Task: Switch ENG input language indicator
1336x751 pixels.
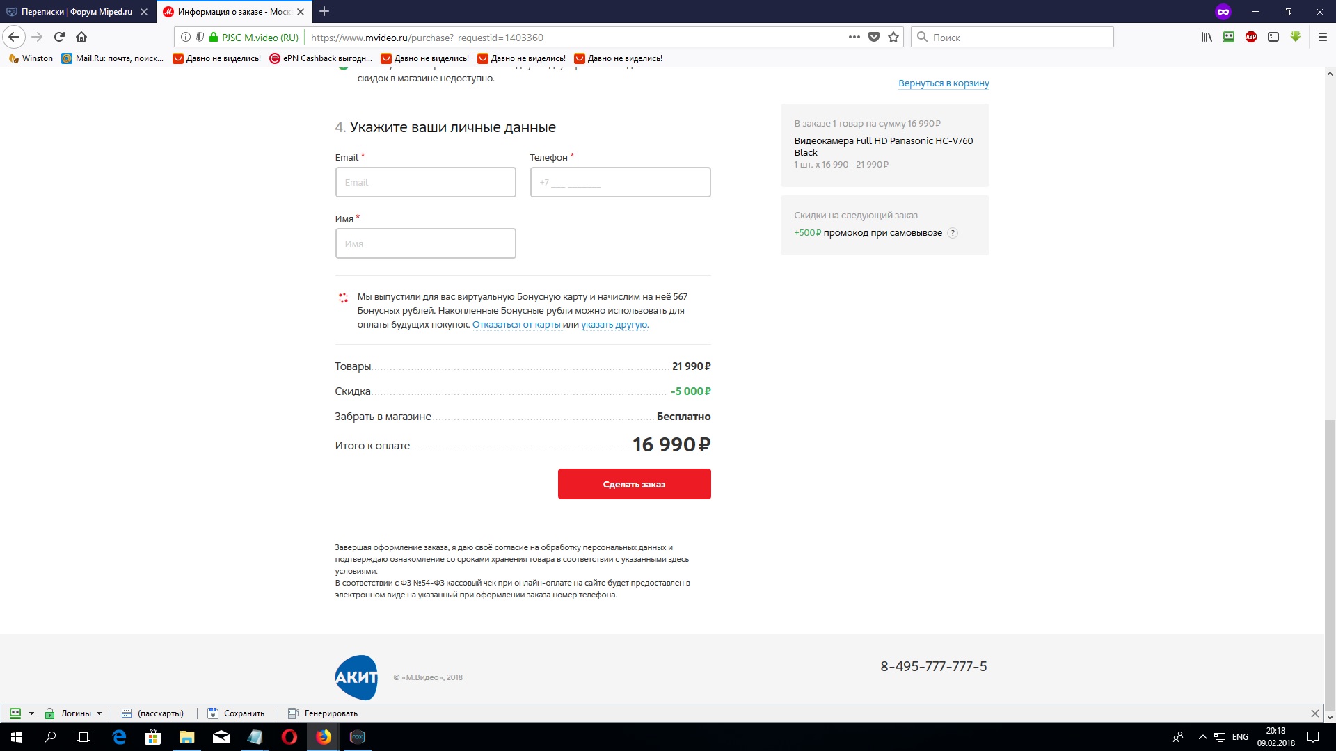Action: coord(1240,737)
